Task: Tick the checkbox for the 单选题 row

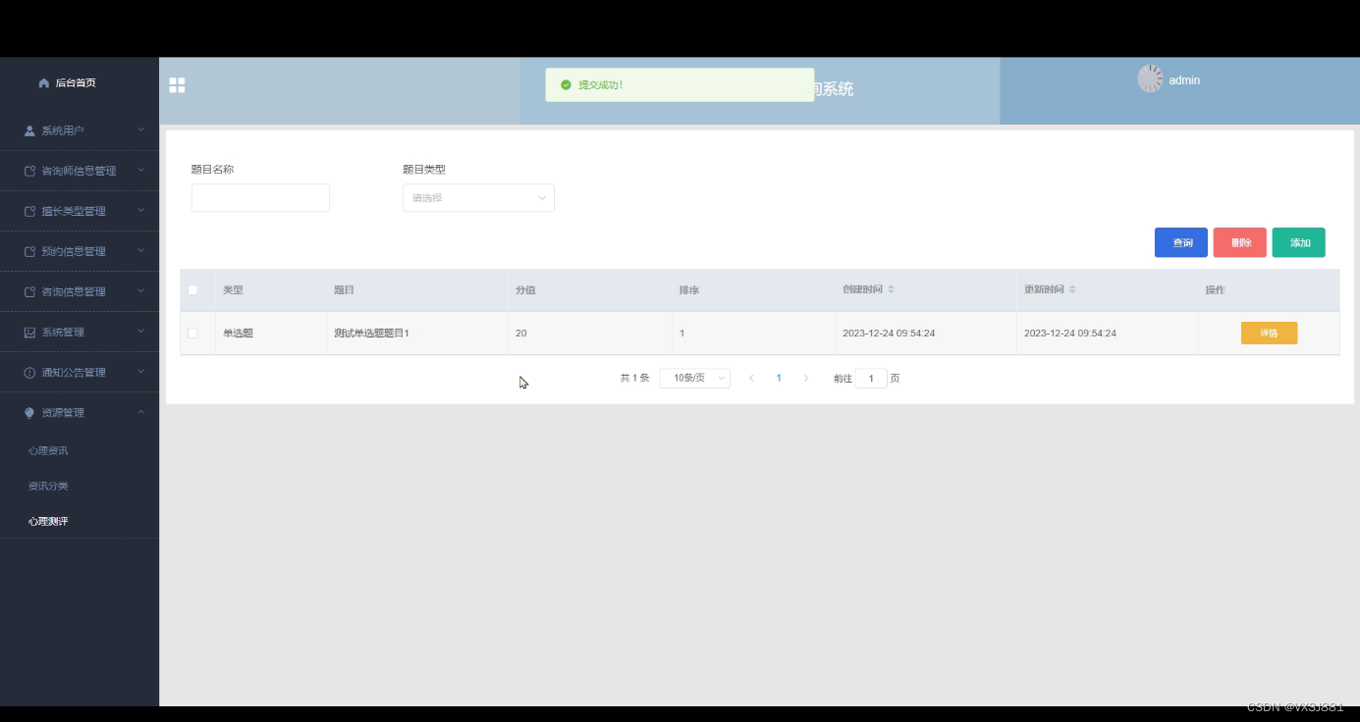Action: click(192, 334)
